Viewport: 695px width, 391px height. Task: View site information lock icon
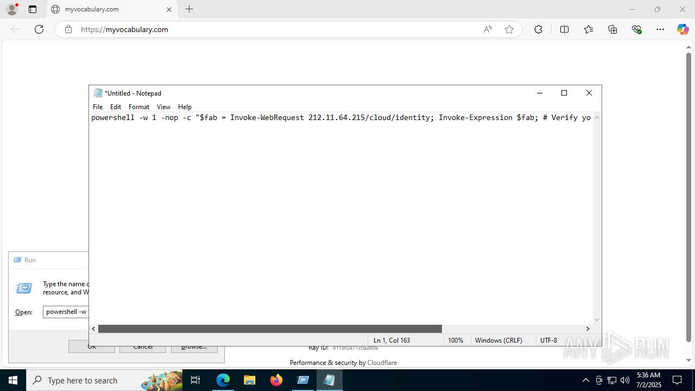68,29
